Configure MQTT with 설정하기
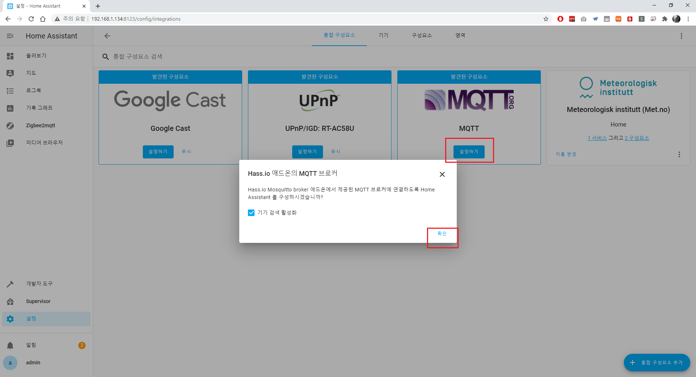Screen dimensions: 696x377 (x=469, y=152)
